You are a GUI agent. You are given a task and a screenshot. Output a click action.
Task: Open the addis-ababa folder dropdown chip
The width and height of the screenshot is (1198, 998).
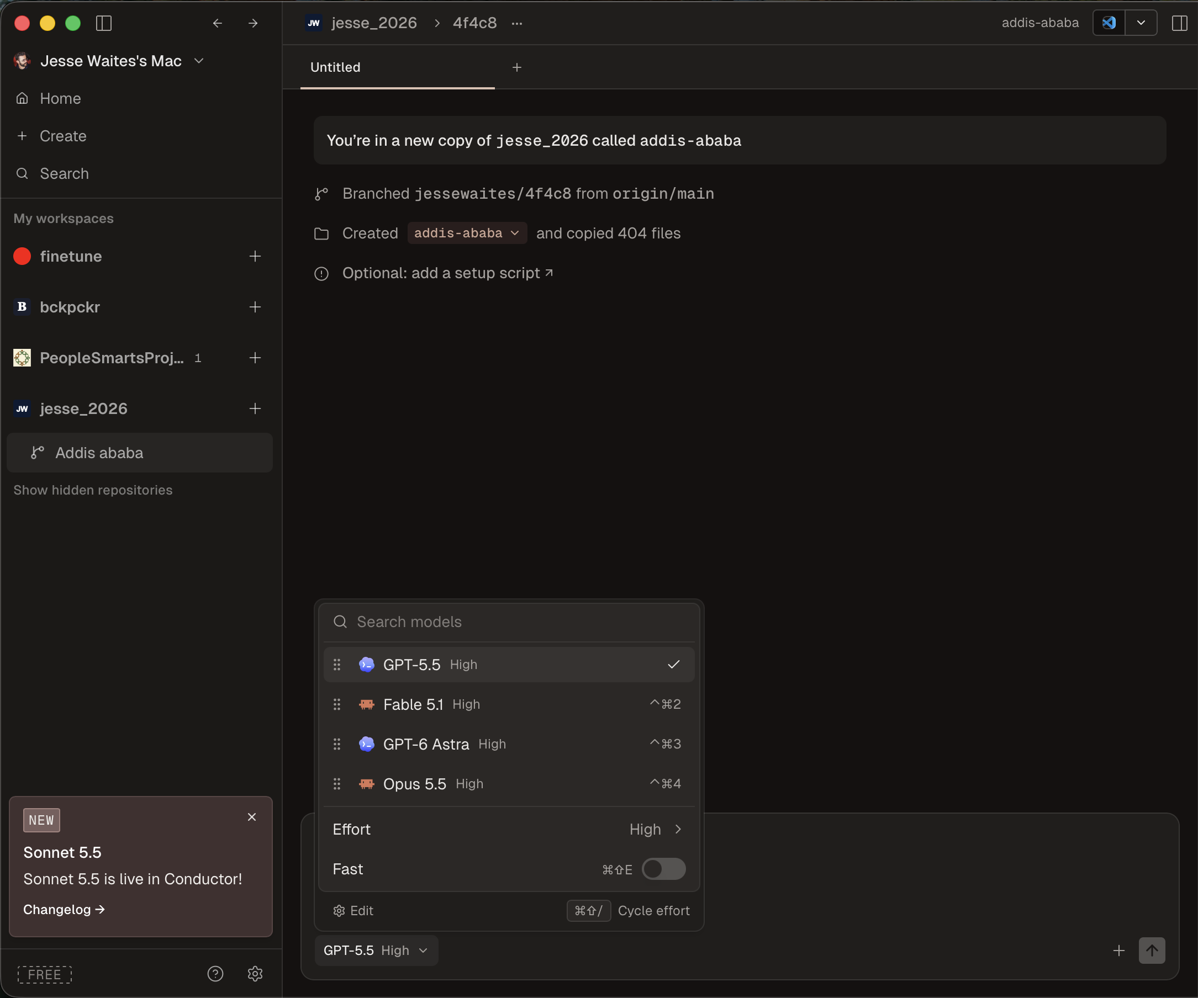point(467,233)
